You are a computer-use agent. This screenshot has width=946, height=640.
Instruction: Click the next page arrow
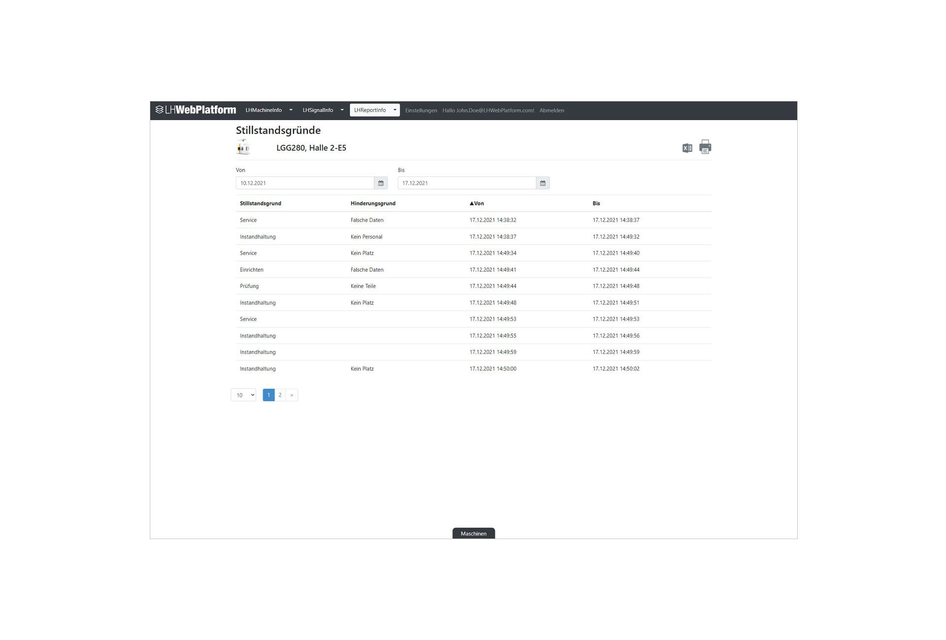(292, 395)
